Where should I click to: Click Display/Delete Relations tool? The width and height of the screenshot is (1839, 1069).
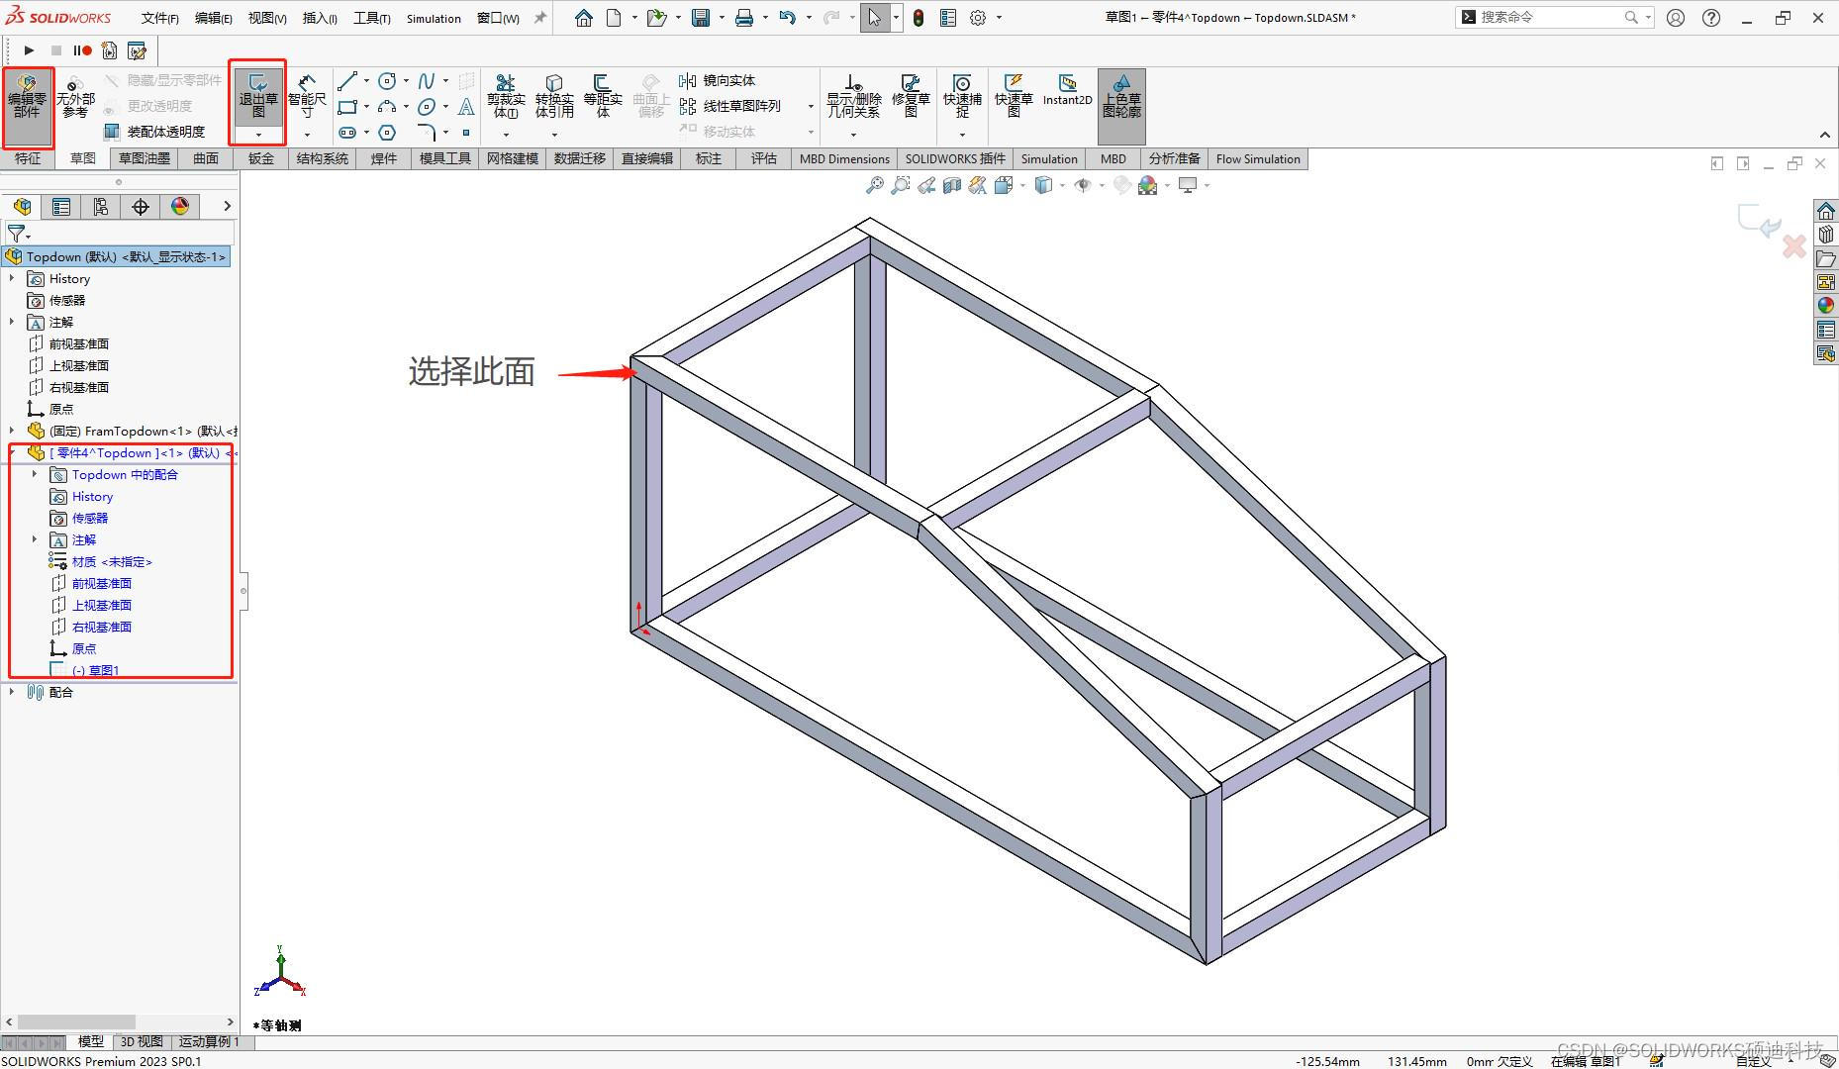(x=853, y=96)
